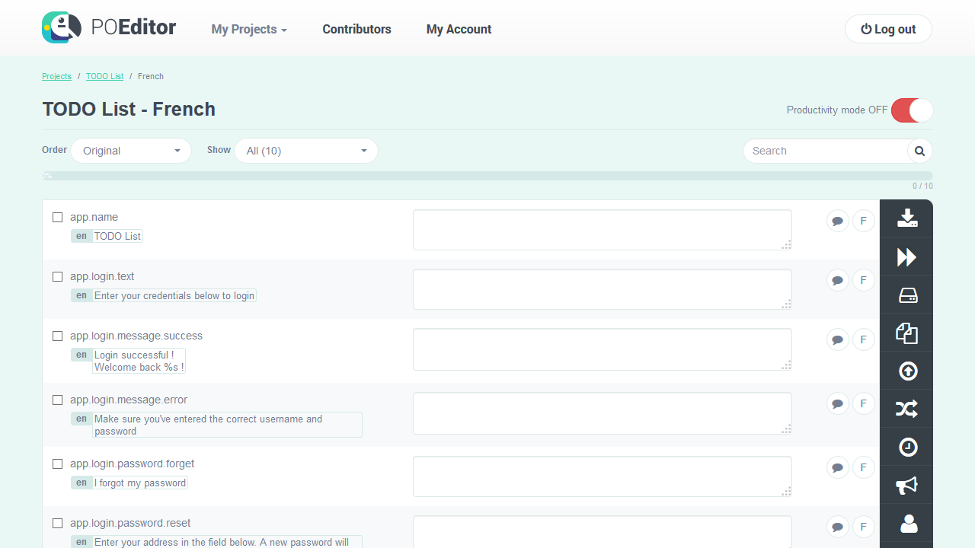Open the Order dropdown set to Original
Image resolution: width=975 pixels, height=548 pixels.
coord(131,151)
